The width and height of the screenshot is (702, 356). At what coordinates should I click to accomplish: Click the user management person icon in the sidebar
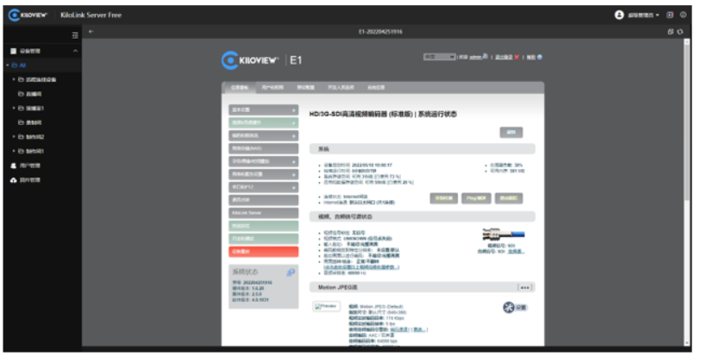[x=14, y=166]
